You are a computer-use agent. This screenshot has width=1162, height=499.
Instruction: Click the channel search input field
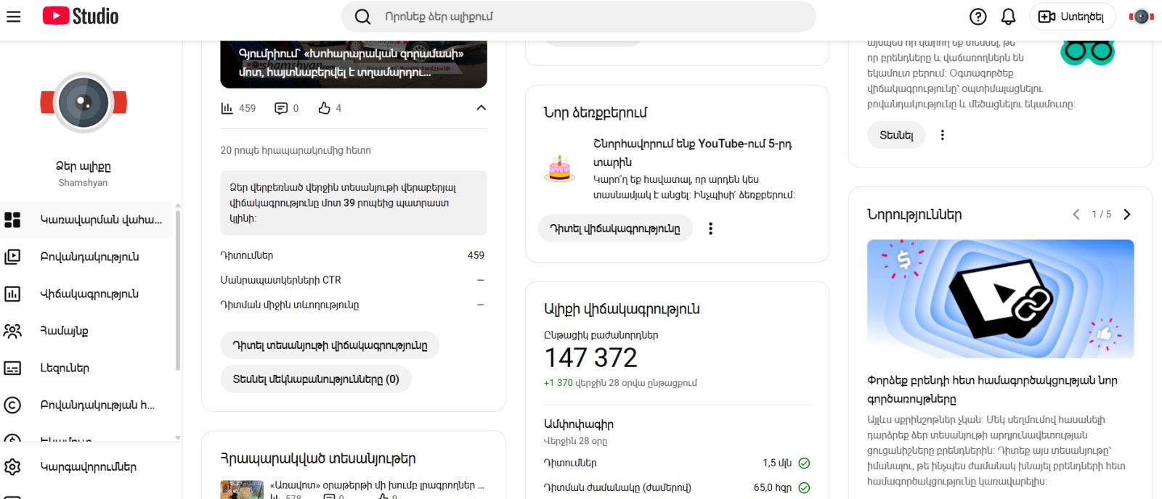pyautogui.click(x=588, y=17)
